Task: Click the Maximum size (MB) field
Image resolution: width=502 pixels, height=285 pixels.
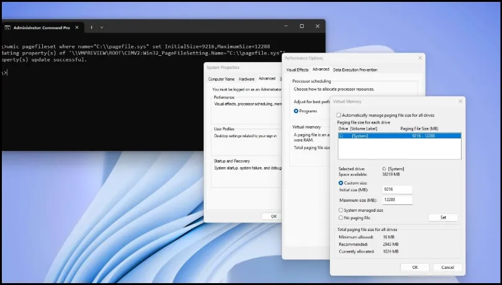Action: click(397, 200)
